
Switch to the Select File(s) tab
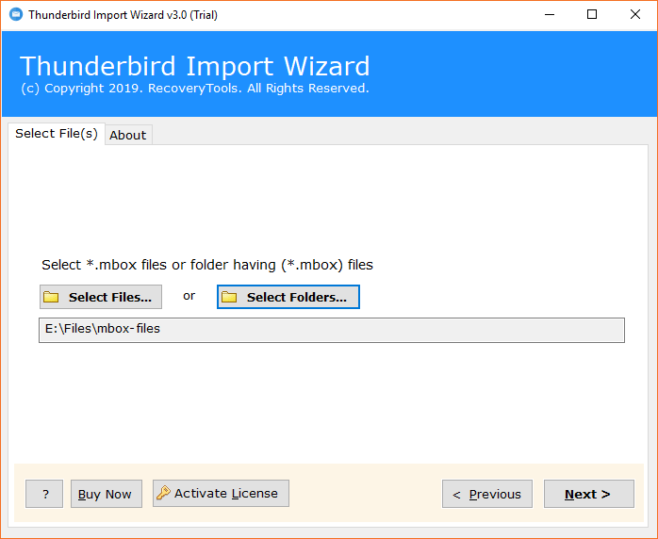(x=57, y=134)
